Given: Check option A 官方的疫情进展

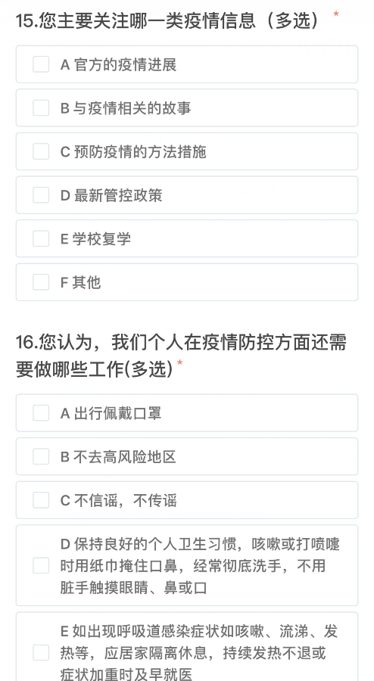Looking at the screenshot, I should pos(41,64).
